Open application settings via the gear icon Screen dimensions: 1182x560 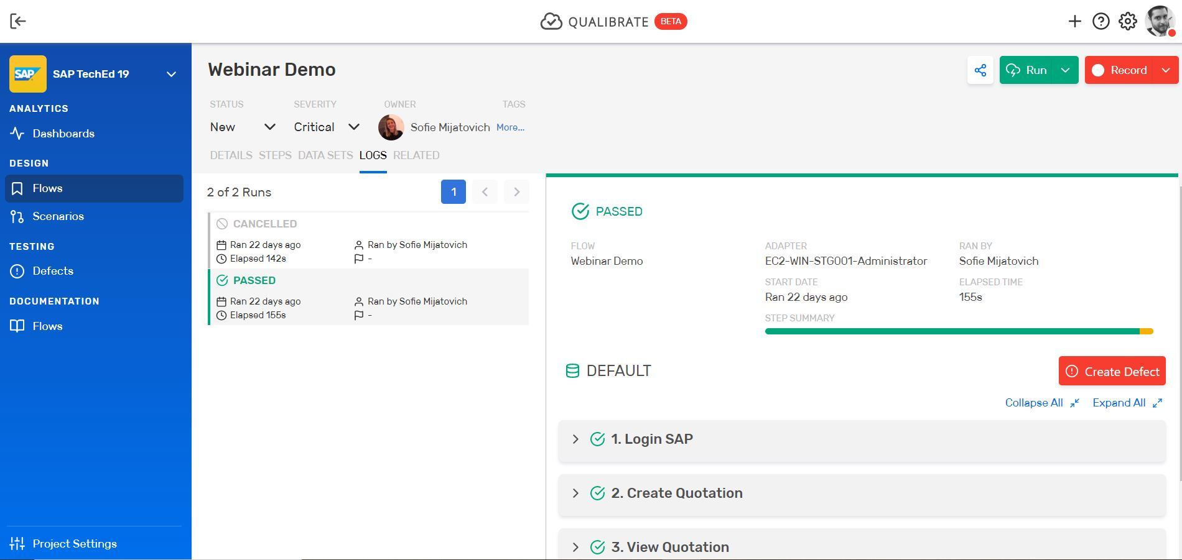(1128, 21)
